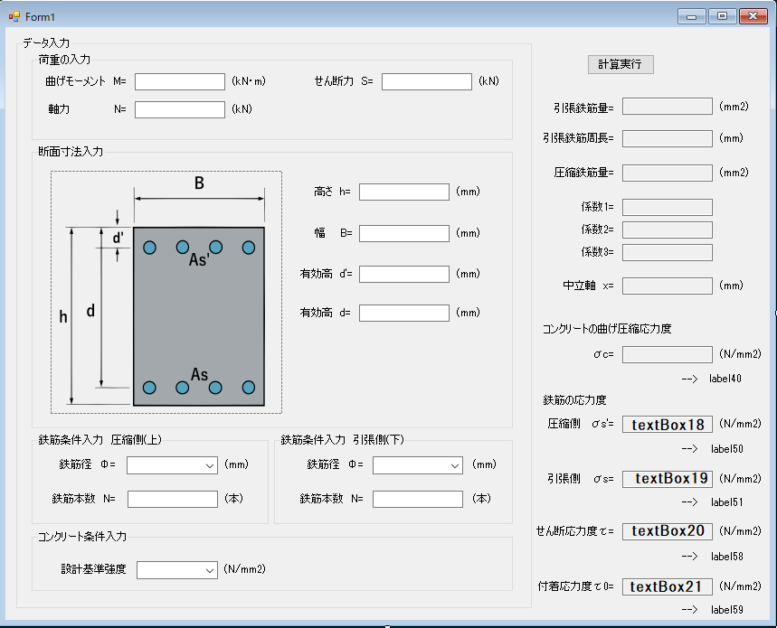Open the 引張側(下) 鉄筋径 Φ dropdown

[418, 465]
